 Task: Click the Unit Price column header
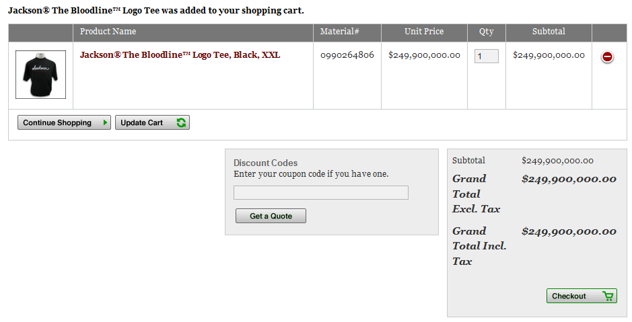click(x=424, y=32)
